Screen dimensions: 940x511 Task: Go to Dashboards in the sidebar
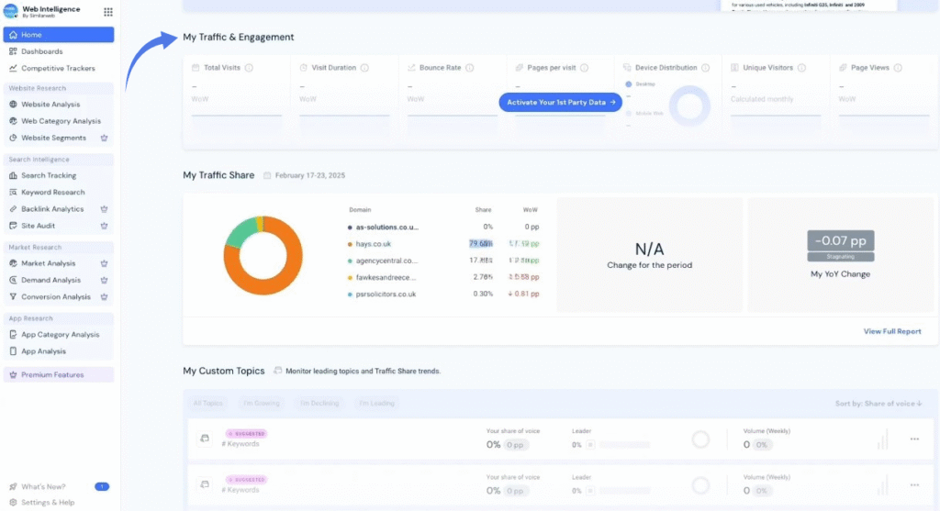pos(42,51)
